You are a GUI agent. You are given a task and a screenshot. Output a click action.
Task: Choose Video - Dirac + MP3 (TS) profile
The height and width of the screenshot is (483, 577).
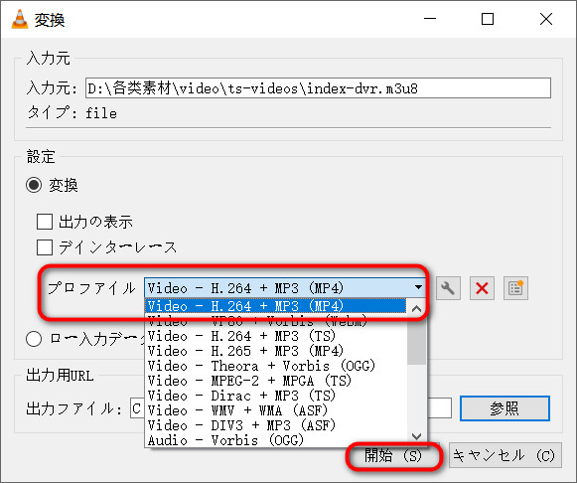coord(276,396)
